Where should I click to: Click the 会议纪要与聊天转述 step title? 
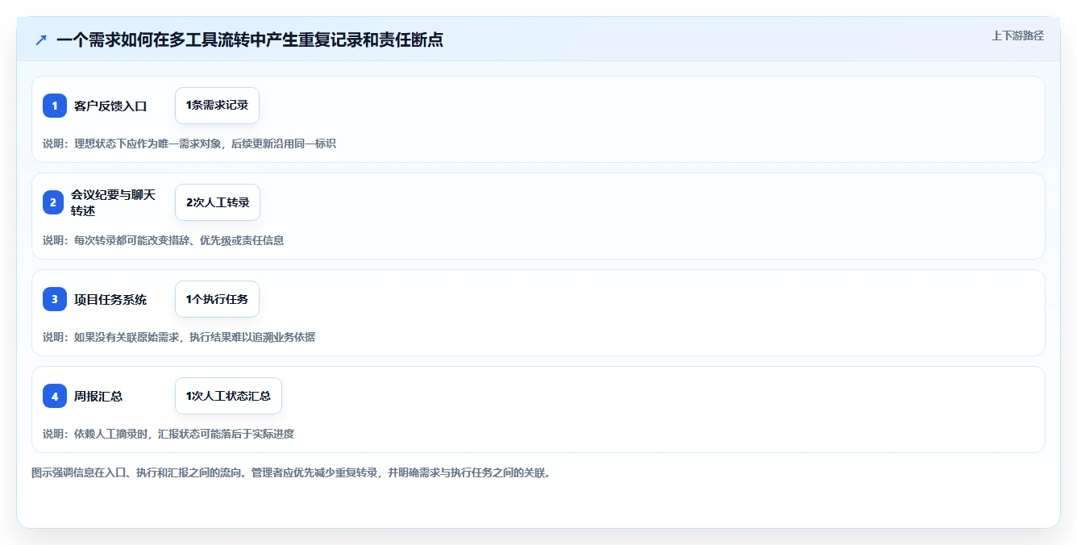114,202
